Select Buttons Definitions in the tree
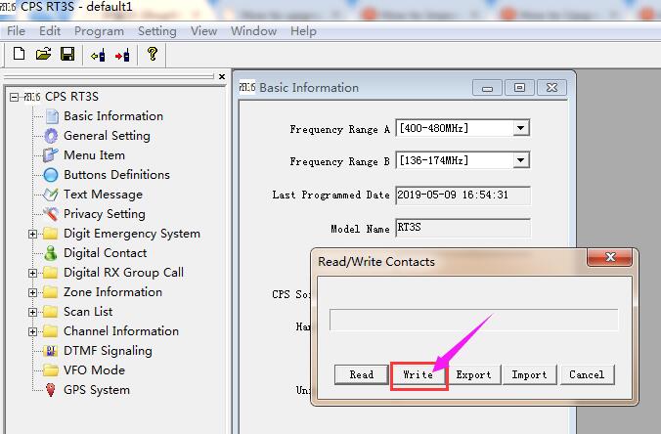Viewport: 661px width, 434px height. (116, 175)
